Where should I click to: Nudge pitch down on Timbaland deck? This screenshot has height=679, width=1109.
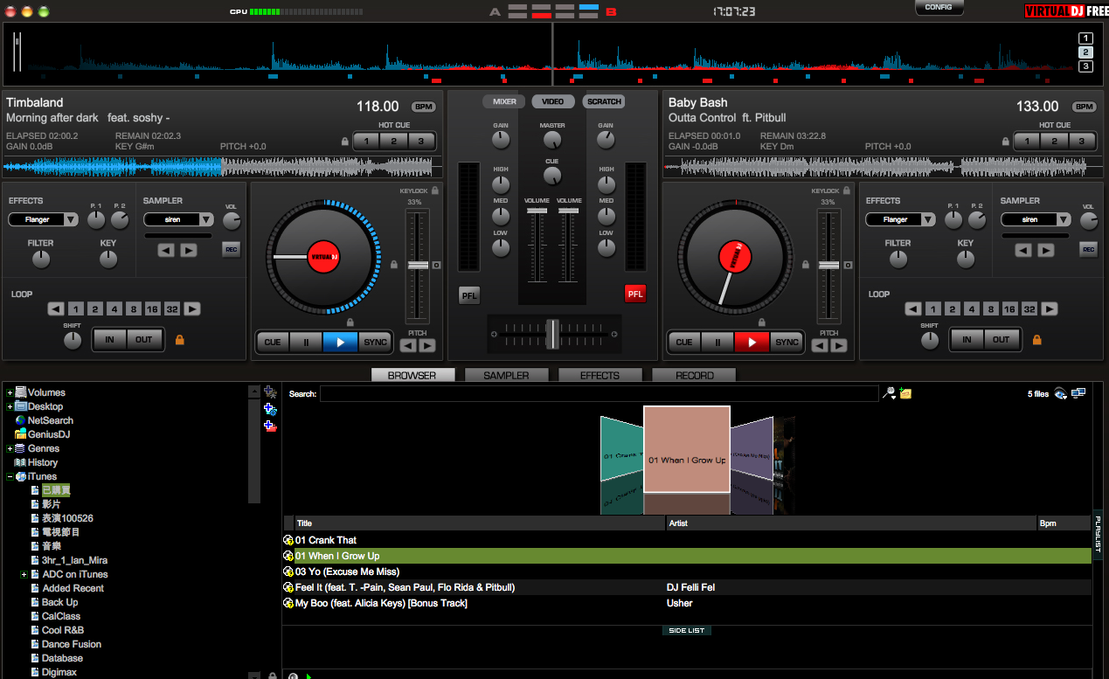click(408, 345)
